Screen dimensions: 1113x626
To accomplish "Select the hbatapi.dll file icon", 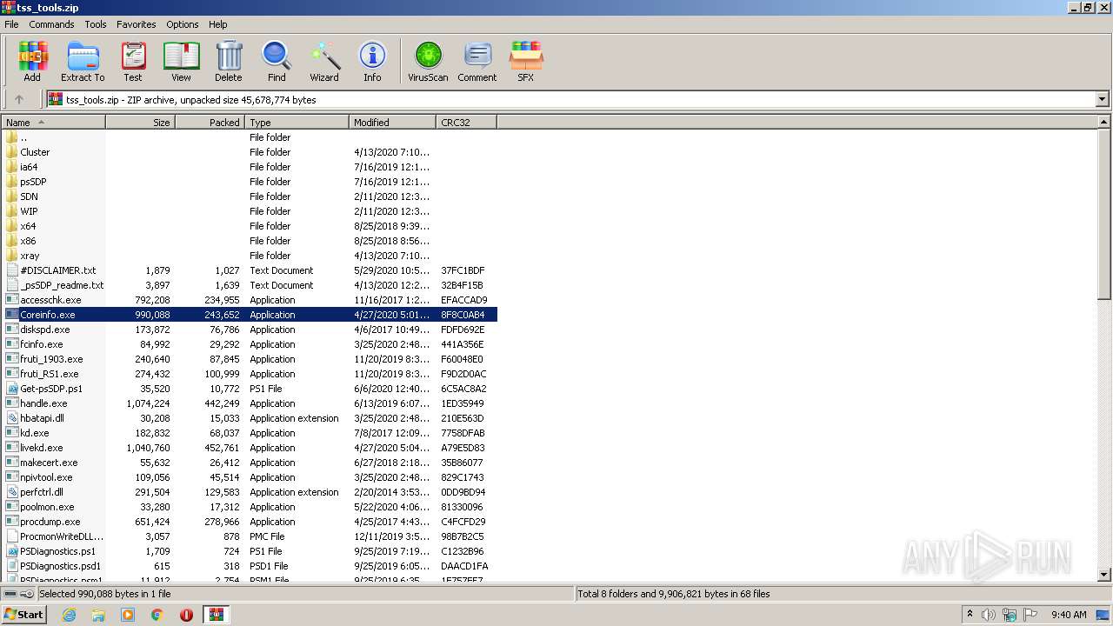I will point(12,418).
